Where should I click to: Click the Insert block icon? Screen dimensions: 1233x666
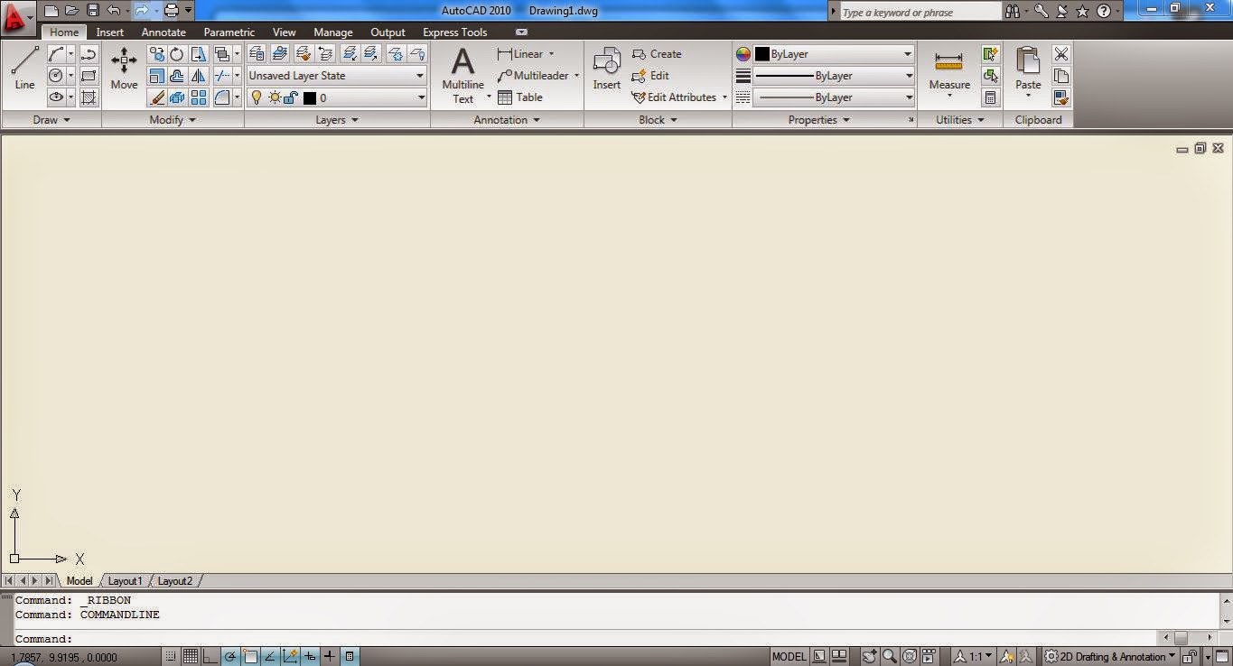pyautogui.click(x=606, y=69)
